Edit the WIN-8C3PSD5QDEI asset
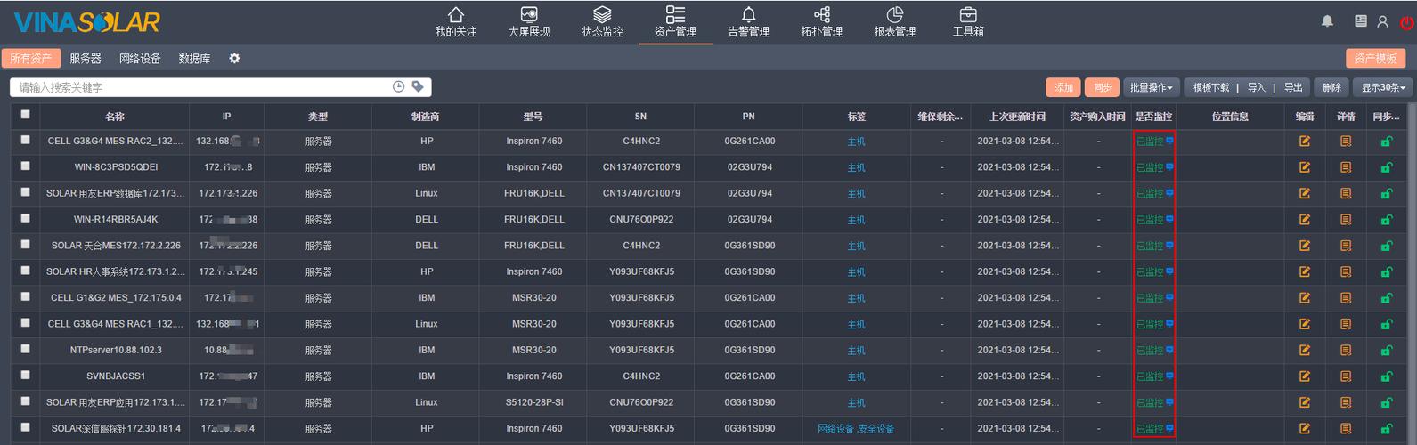This screenshot has width=1417, height=445. 1305,167
